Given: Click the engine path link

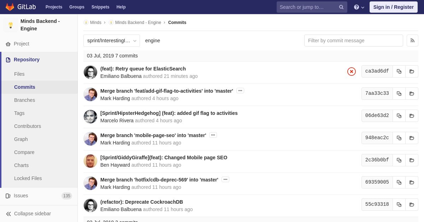Looking at the screenshot, I should pyautogui.click(x=153, y=41).
